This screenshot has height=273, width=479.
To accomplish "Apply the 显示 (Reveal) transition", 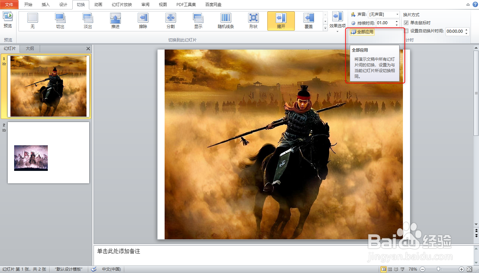I will click(198, 21).
